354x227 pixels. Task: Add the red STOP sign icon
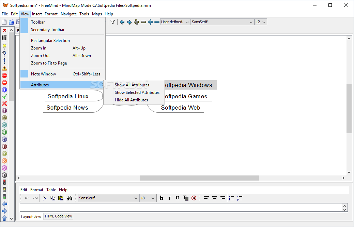(x=4, y=75)
